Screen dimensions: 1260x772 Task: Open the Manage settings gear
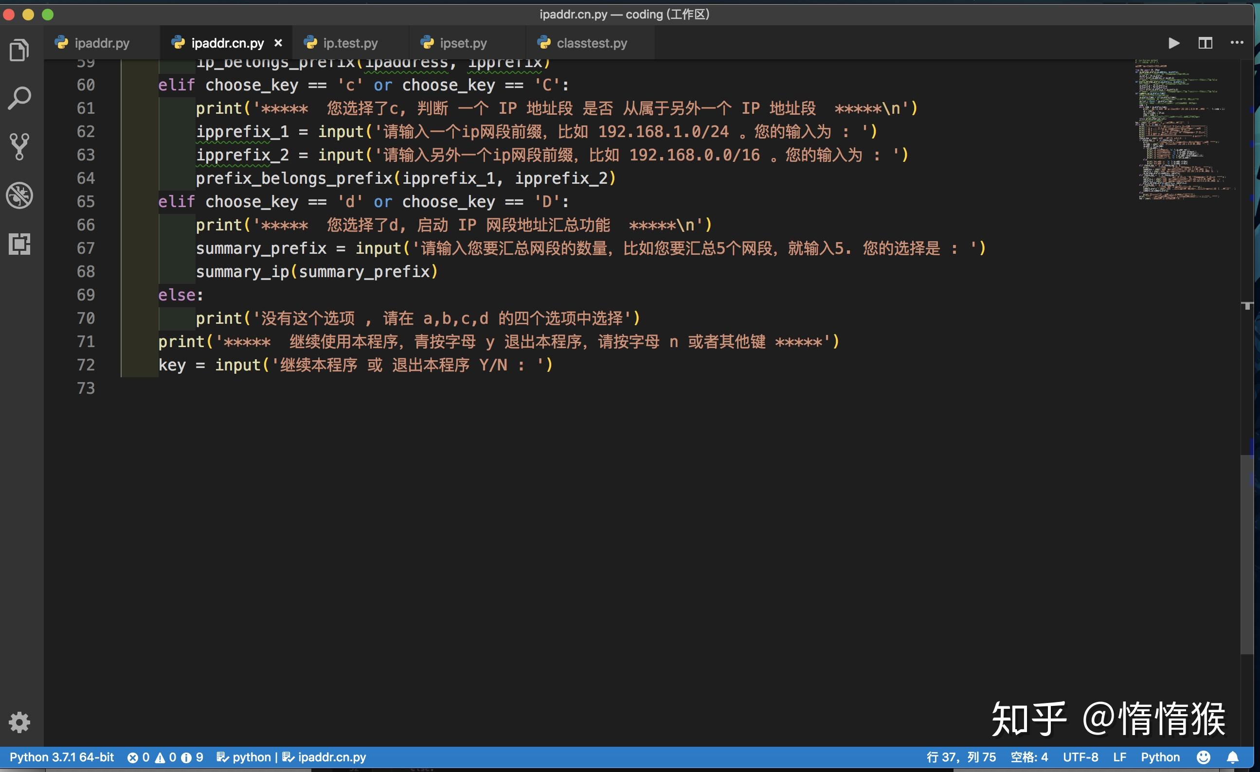tap(19, 722)
